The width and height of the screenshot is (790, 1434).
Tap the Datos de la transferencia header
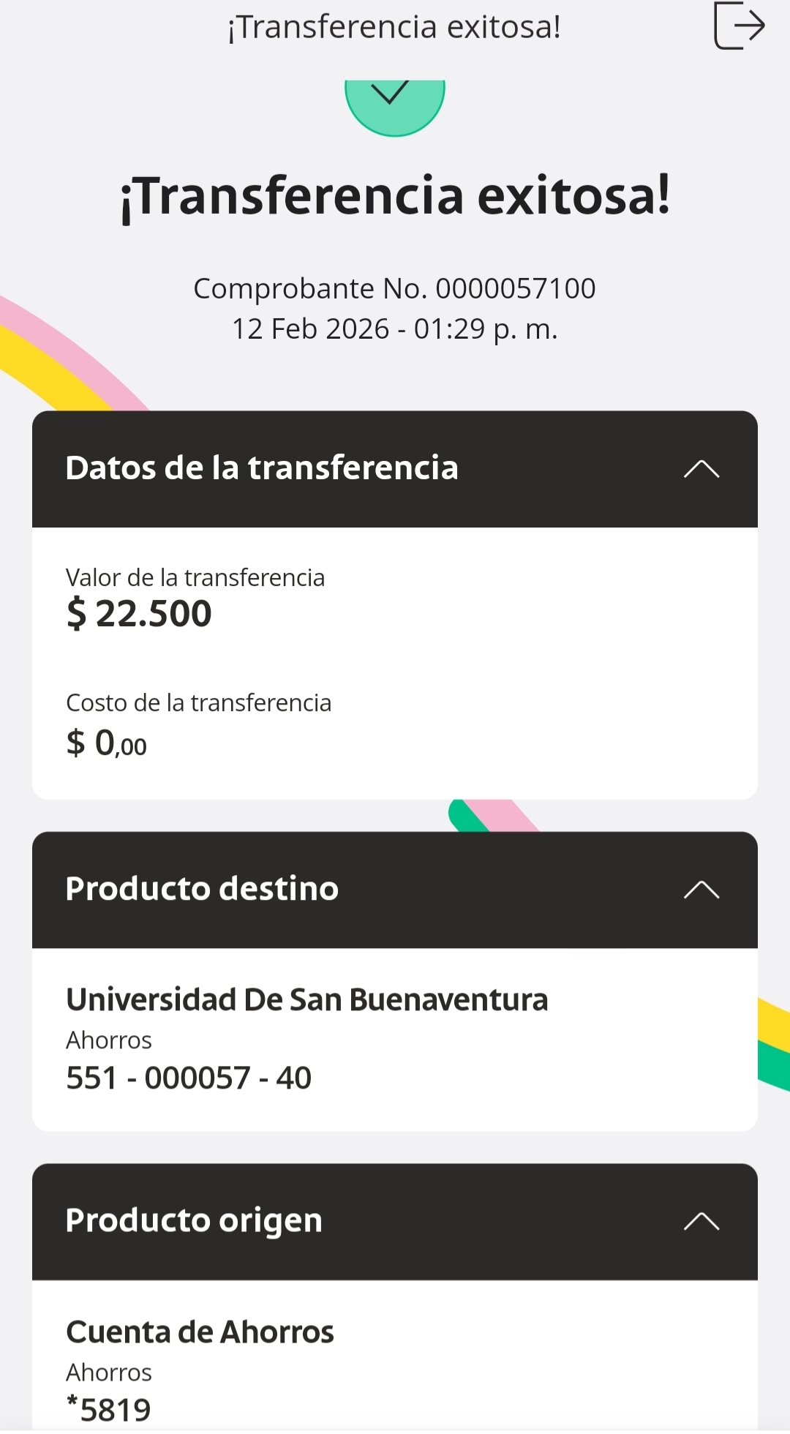click(x=395, y=469)
